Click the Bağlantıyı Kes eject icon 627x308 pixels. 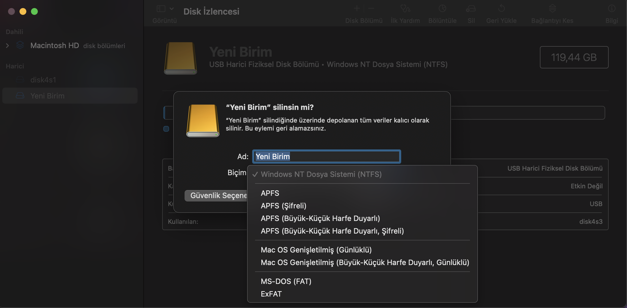[552, 9]
